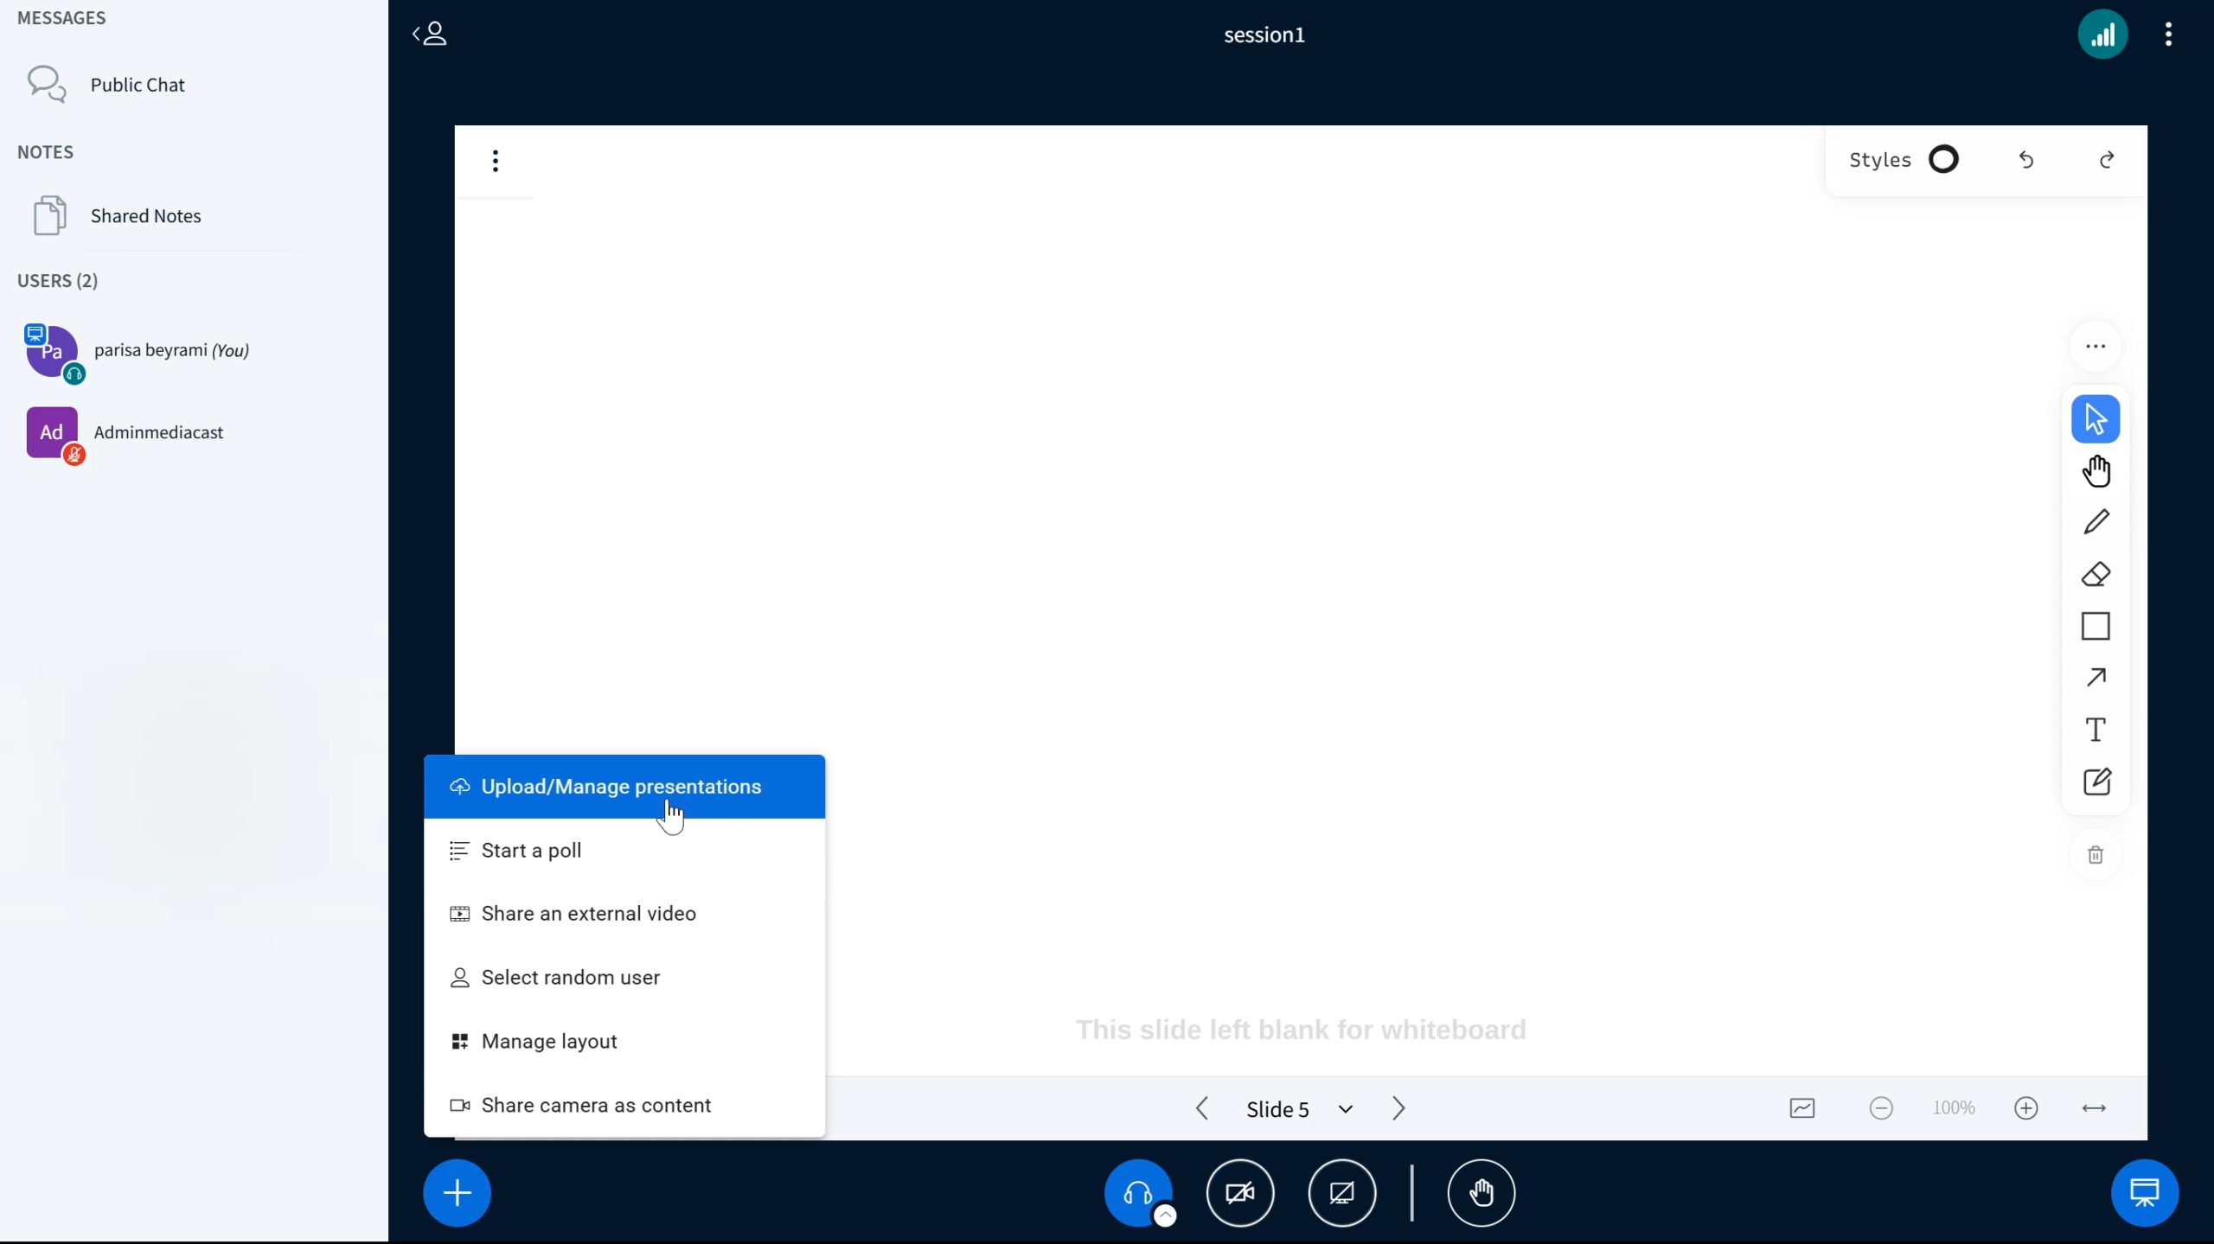Select the Rectangle shape tool
This screenshot has height=1244, width=2214.
coord(2096,626)
